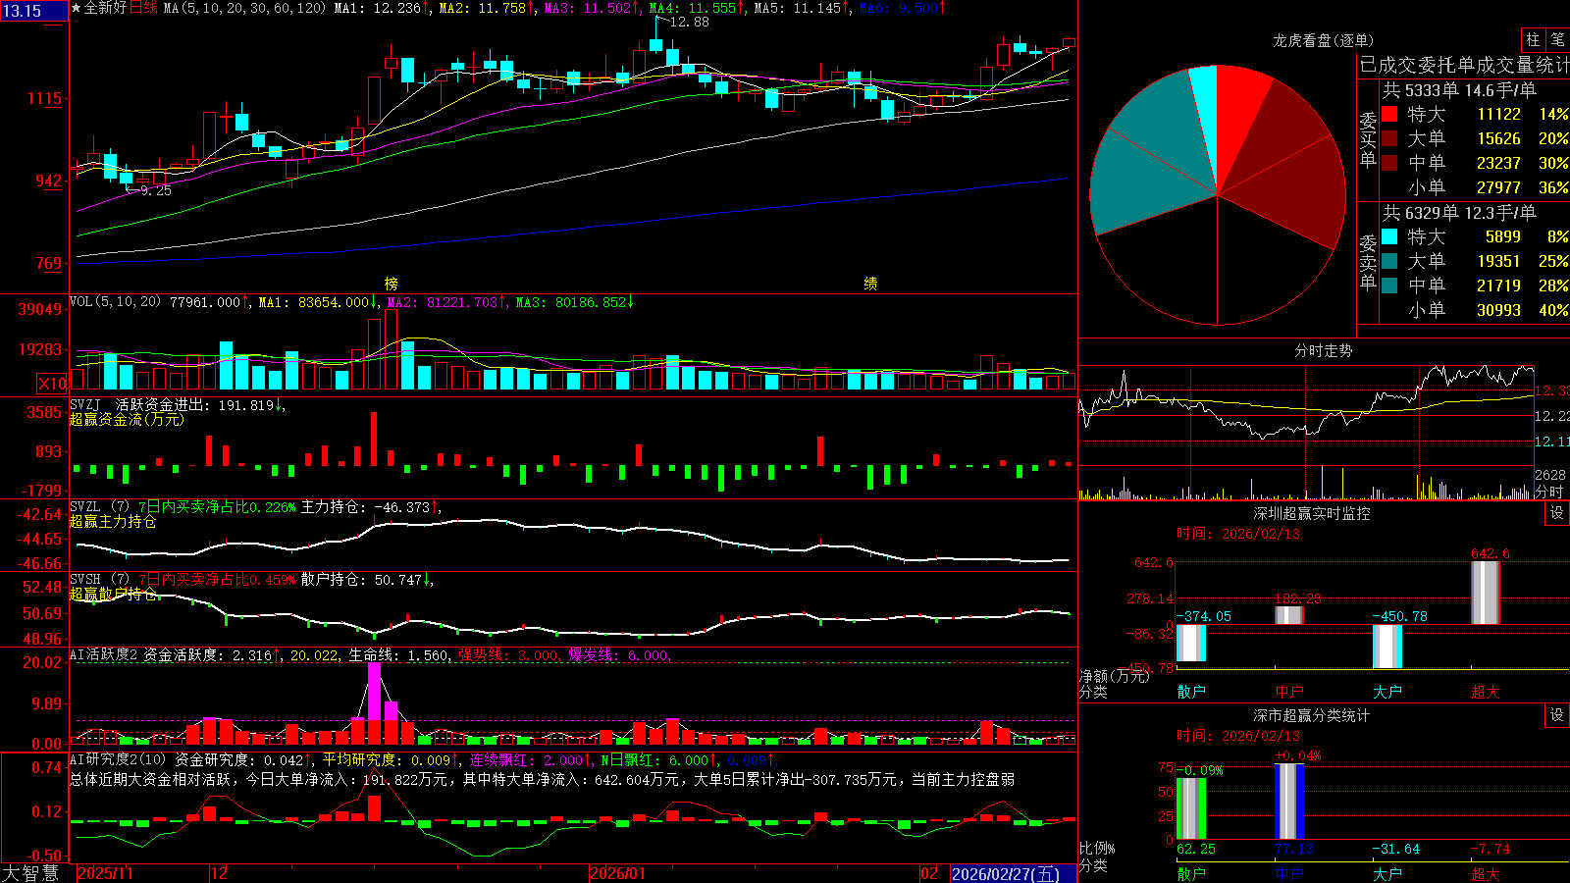Image resolution: width=1570 pixels, height=883 pixels.
Task: Click the 超赢资金流(万元) label
Action: [127, 419]
